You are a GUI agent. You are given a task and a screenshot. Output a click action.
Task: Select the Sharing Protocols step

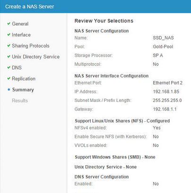pos(31,46)
